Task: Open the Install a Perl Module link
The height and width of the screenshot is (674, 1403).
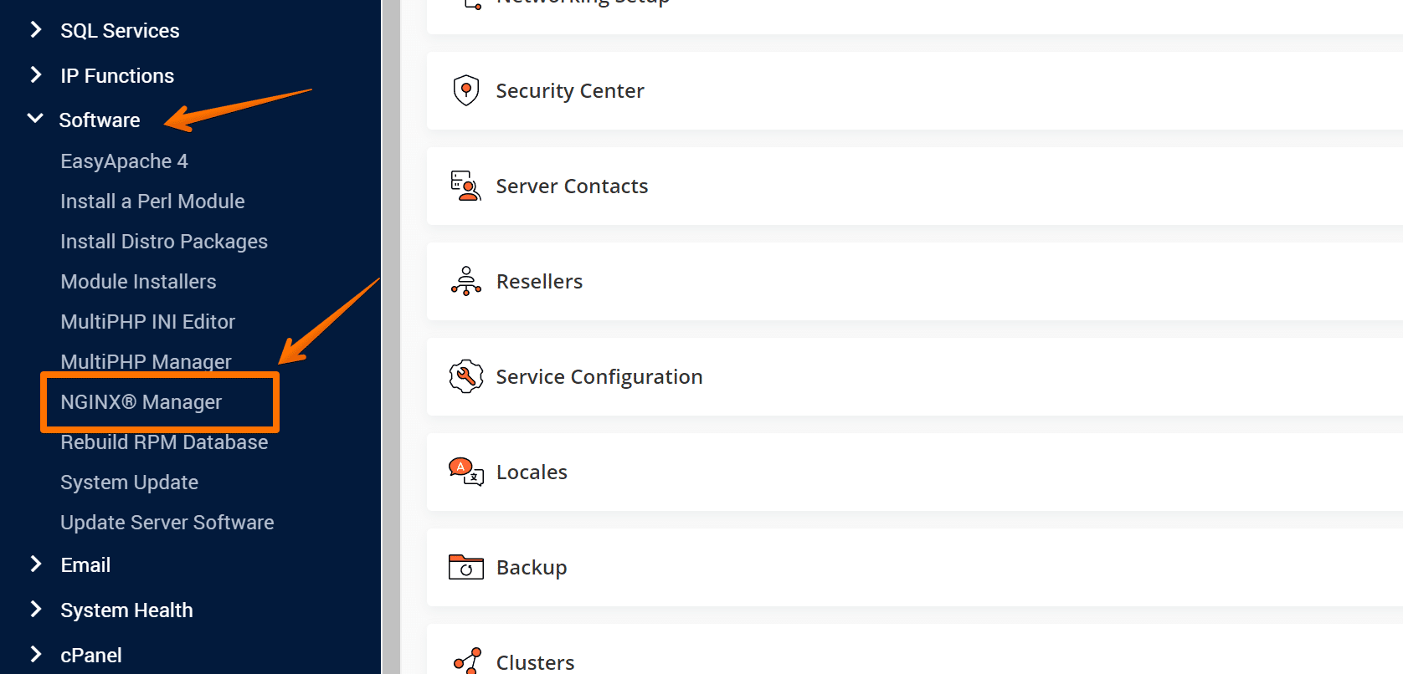Action: (x=152, y=202)
